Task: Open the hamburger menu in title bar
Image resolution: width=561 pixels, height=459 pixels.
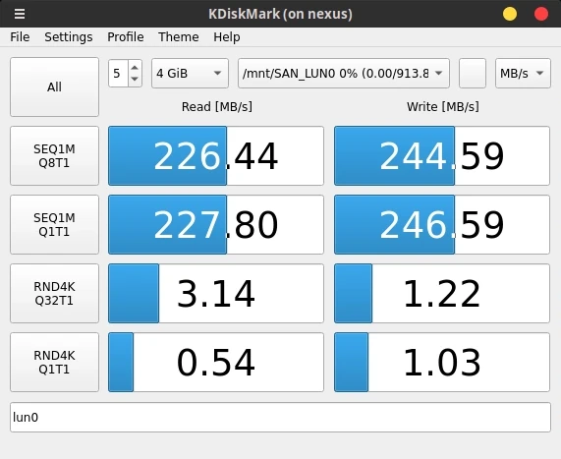Action: pyautogui.click(x=20, y=14)
